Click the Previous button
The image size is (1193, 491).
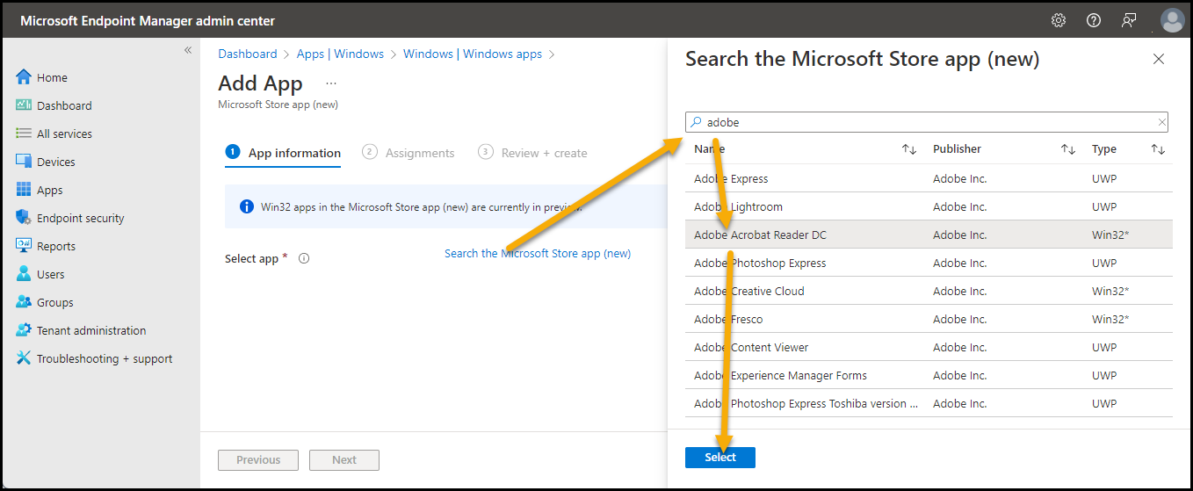[258, 460]
